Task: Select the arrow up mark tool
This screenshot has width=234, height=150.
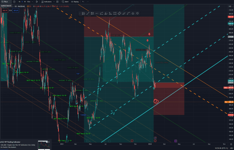Action: [x=133, y=13]
